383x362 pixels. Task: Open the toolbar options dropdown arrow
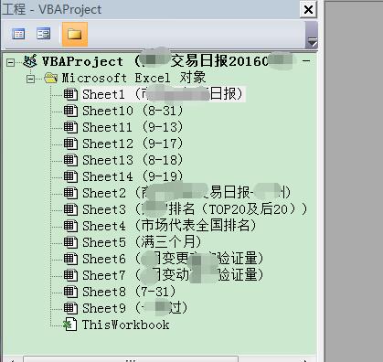(x=312, y=42)
